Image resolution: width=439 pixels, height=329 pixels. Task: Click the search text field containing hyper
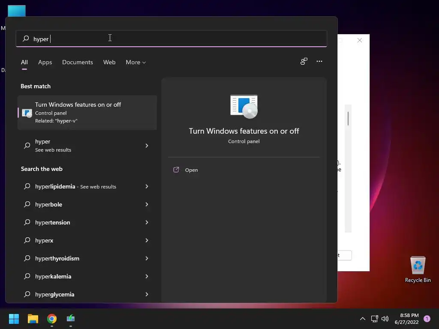coord(171,39)
